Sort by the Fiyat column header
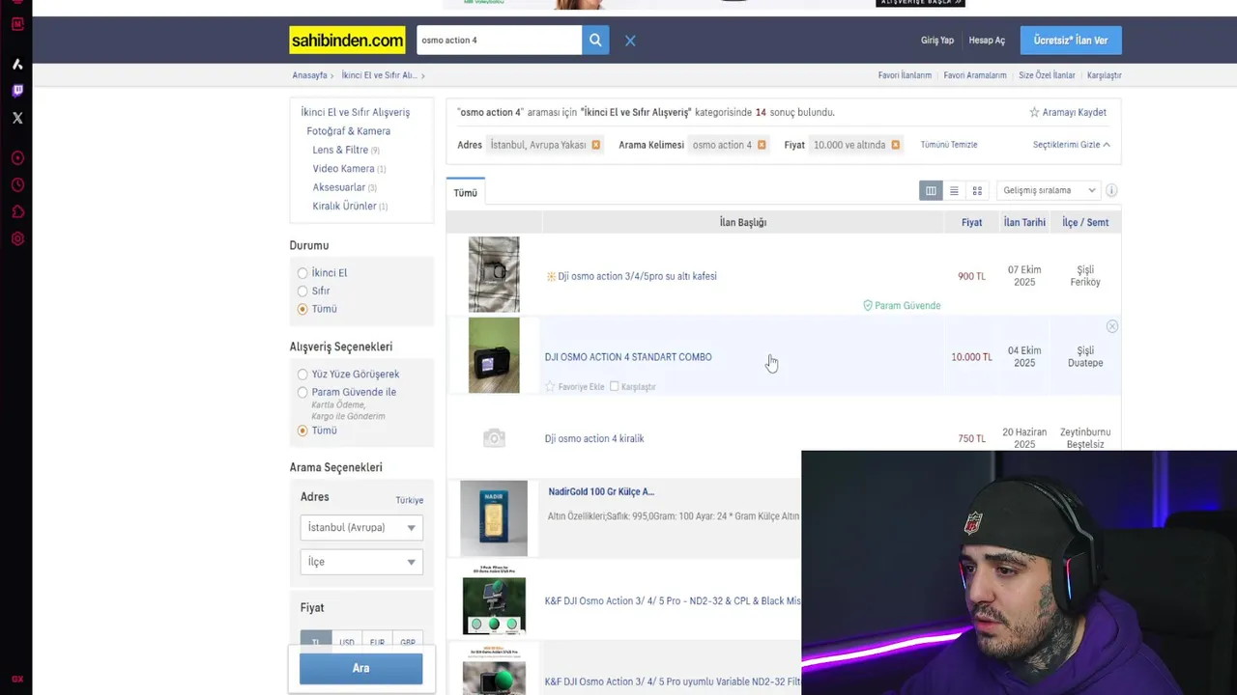 [971, 222]
